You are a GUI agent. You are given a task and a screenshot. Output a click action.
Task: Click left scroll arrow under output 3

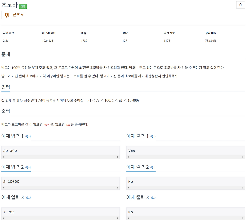(x=129, y=218)
